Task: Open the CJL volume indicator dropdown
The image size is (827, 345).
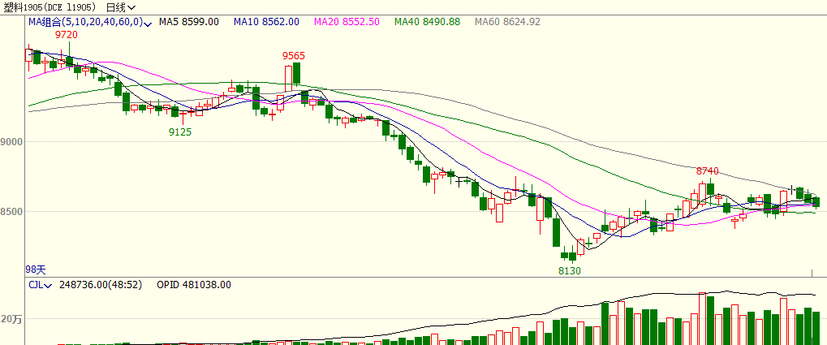Action: pos(48,286)
